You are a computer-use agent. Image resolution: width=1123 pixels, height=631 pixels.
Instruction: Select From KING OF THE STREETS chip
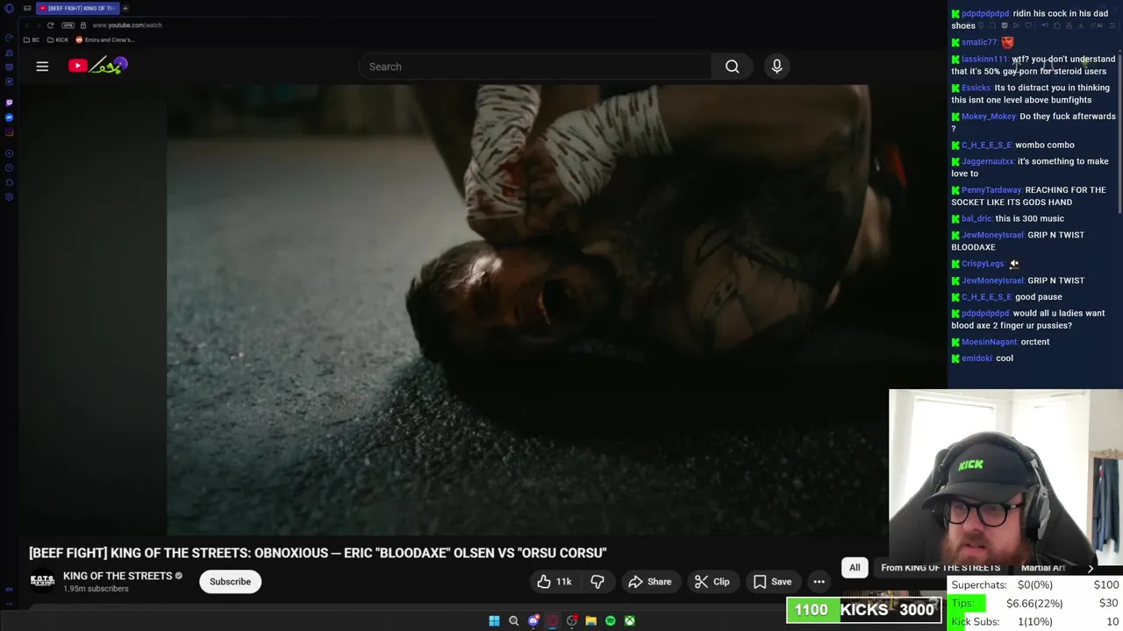point(941,568)
